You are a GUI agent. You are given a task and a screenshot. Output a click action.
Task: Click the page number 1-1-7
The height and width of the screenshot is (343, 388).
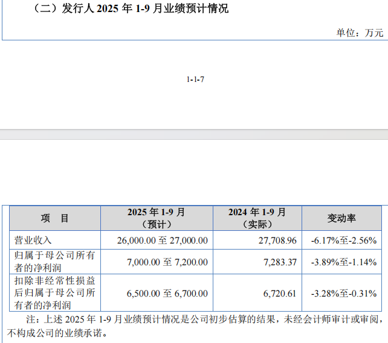[195, 80]
